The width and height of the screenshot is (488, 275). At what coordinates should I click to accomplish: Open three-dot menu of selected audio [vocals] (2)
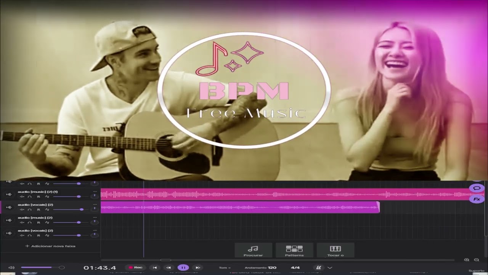(x=95, y=204)
